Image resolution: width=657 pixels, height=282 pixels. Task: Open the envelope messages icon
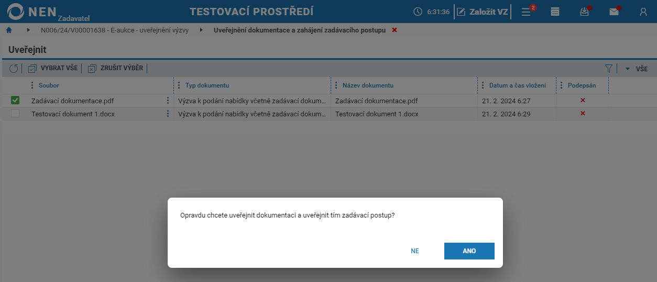click(x=614, y=12)
